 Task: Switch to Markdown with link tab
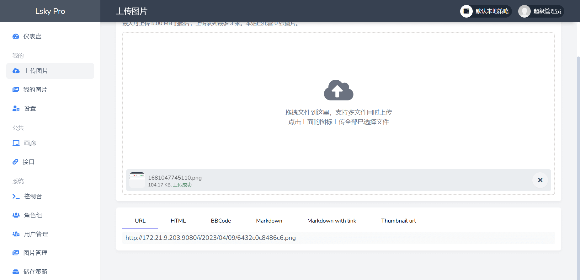(332, 221)
